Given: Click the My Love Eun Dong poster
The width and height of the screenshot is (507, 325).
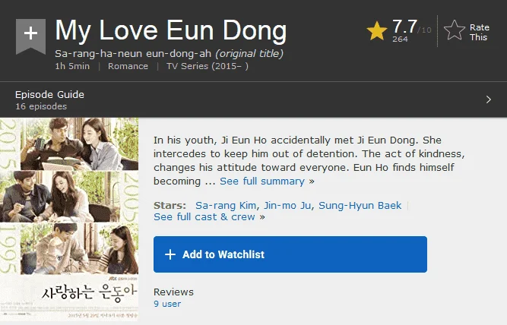Looking at the screenshot, I should pos(69,219).
